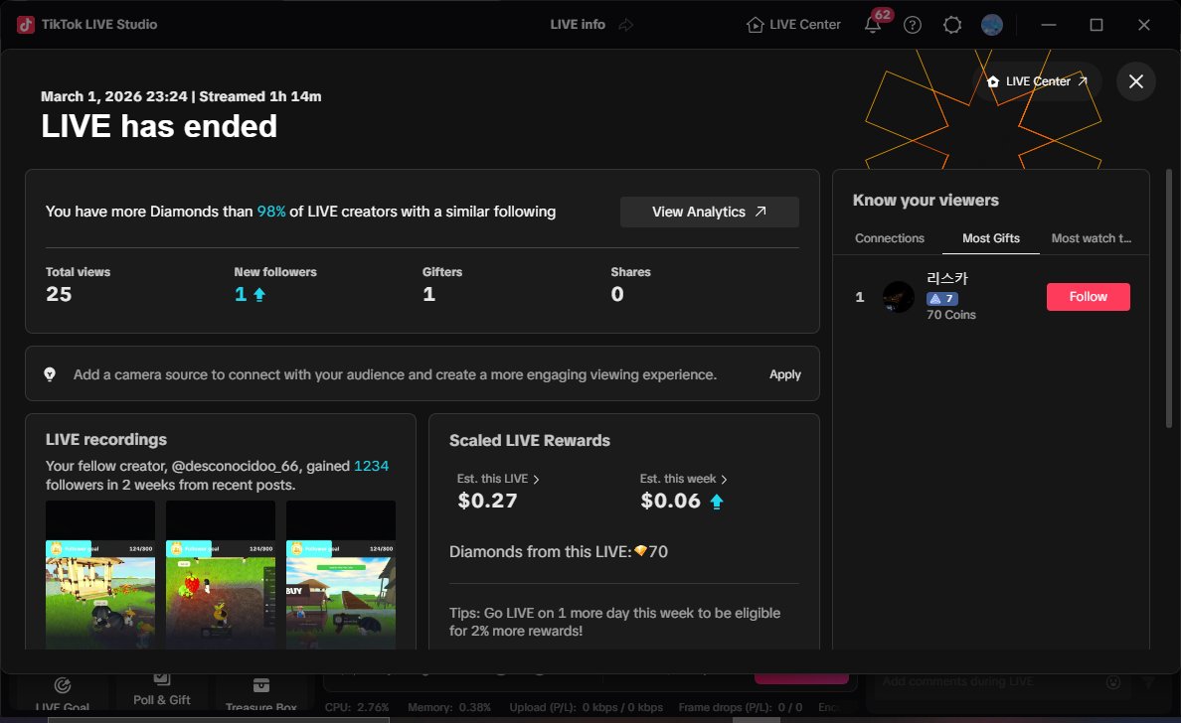This screenshot has height=723, width=1181.
Task: Click the Gifters count value
Action: click(428, 294)
